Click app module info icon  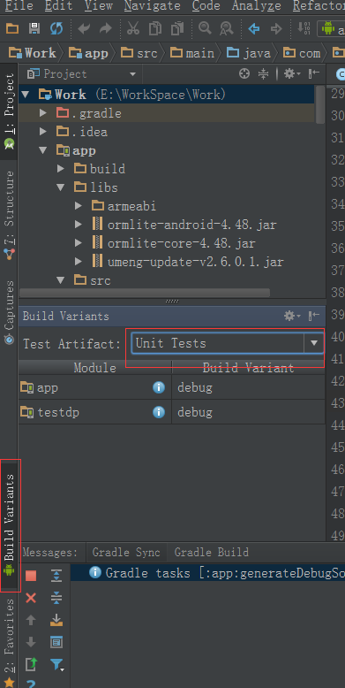coord(159,387)
